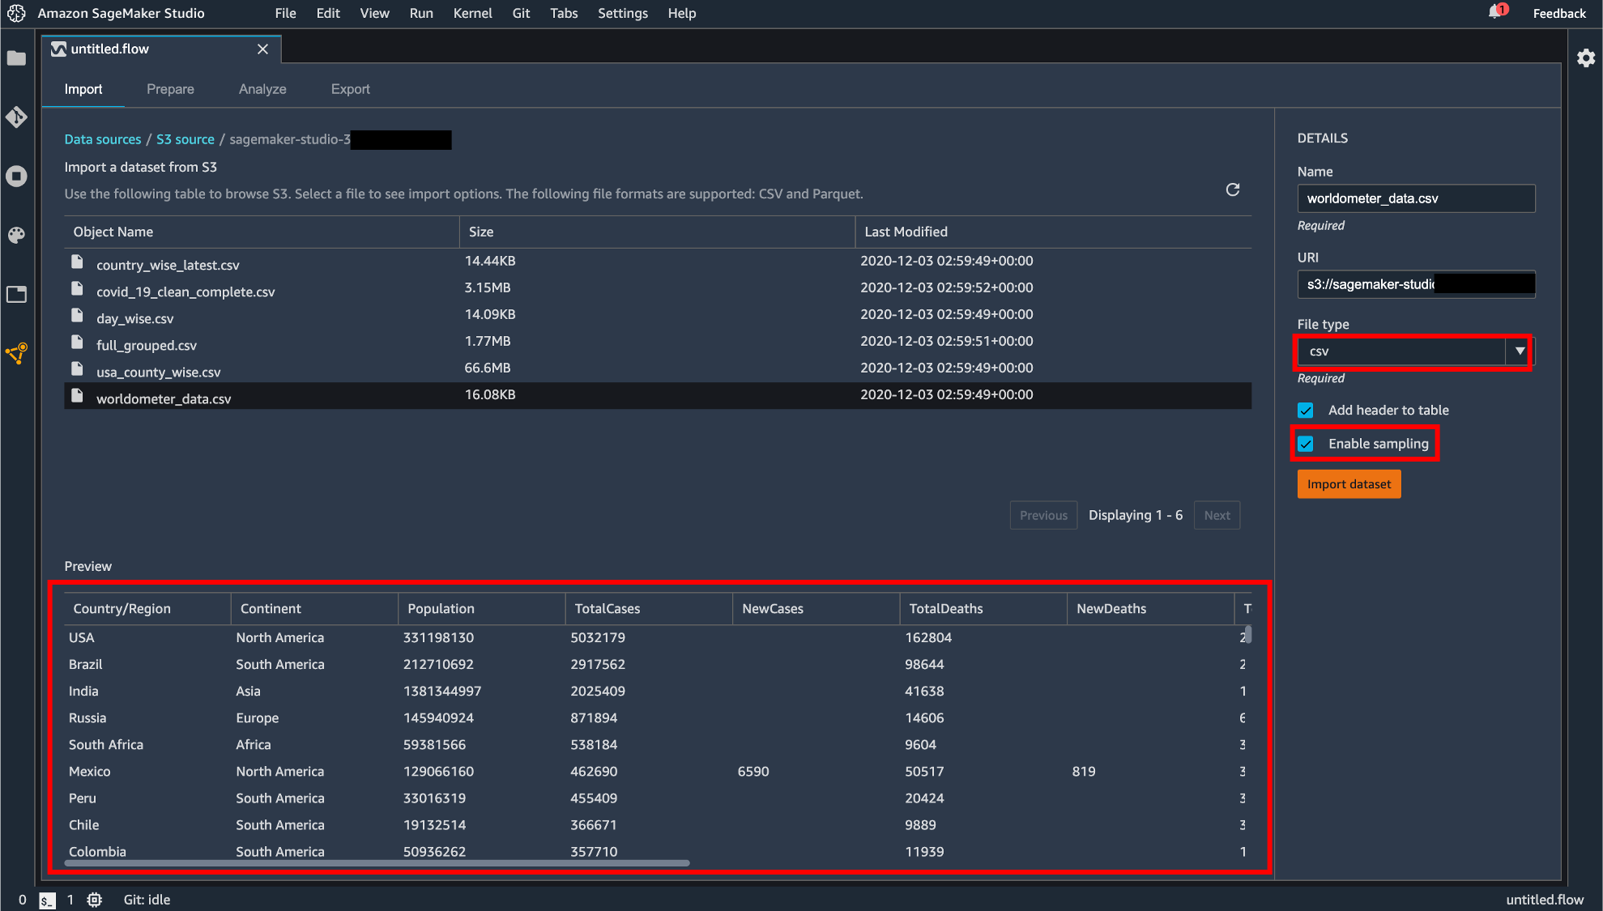The height and width of the screenshot is (911, 1603).
Task: Open the Kernel menu
Action: tap(472, 13)
